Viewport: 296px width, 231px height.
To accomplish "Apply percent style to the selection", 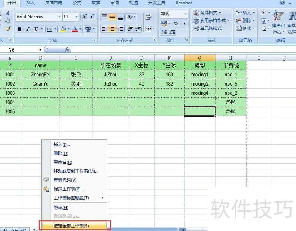I will (x=176, y=23).
